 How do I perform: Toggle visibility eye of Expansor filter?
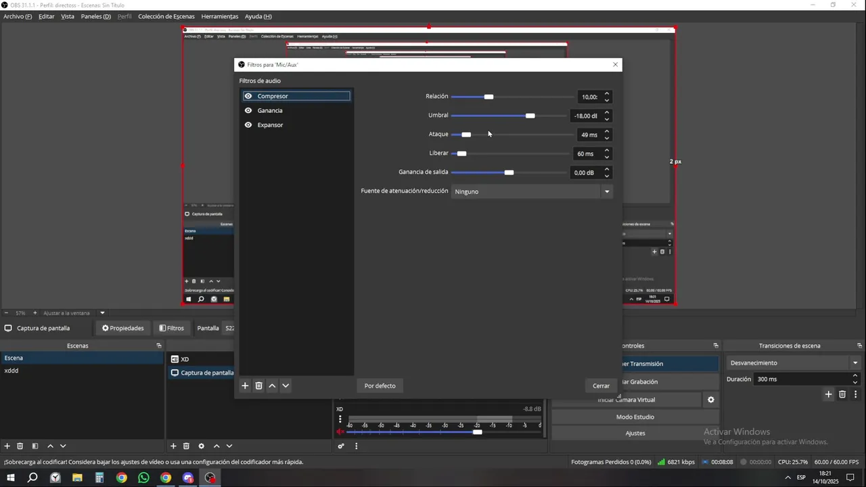248,125
